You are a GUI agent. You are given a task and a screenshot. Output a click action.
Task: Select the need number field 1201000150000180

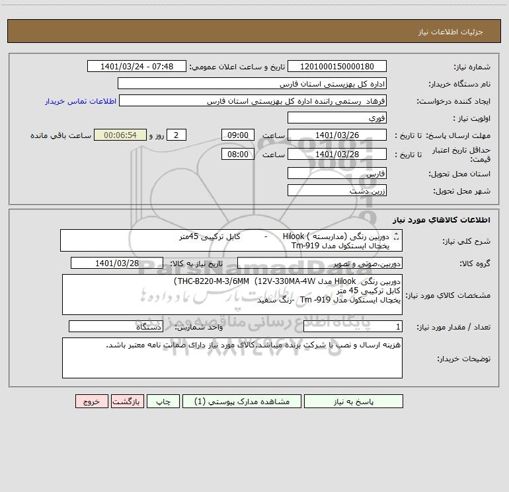pos(337,66)
